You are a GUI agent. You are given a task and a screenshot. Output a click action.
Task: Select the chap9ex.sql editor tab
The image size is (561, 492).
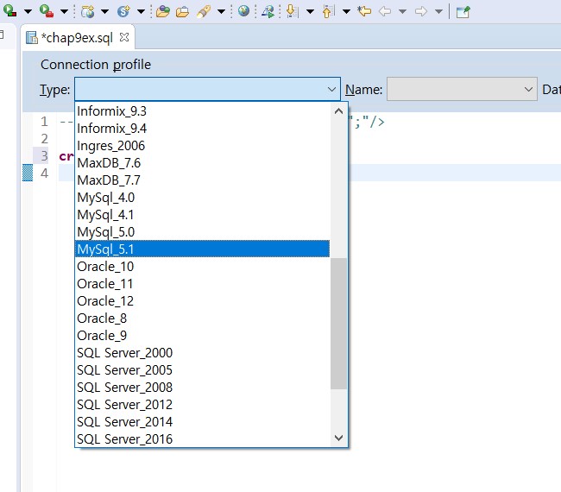(x=77, y=38)
